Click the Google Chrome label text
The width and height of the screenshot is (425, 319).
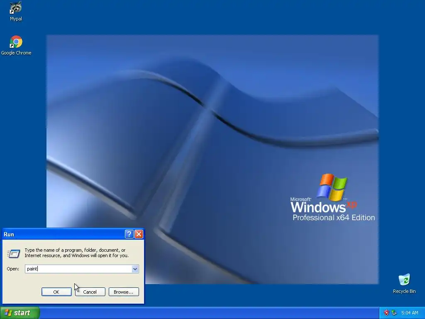point(16,53)
